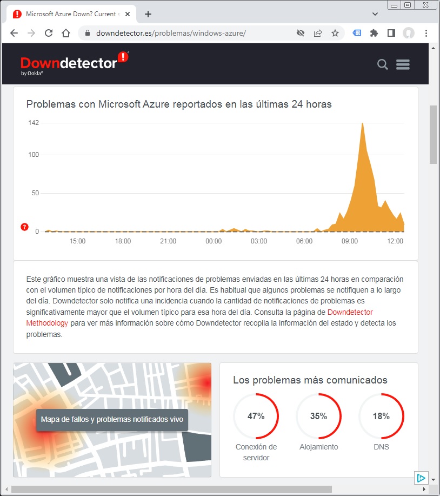Click the horizontal scrollbar thumb

(172, 489)
